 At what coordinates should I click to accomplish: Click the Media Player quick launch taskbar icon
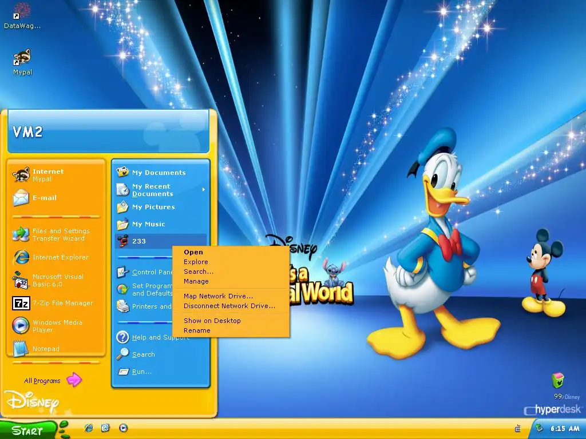coord(124,428)
